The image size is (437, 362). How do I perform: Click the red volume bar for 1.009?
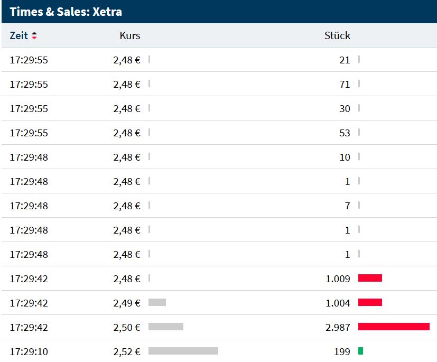(370, 278)
